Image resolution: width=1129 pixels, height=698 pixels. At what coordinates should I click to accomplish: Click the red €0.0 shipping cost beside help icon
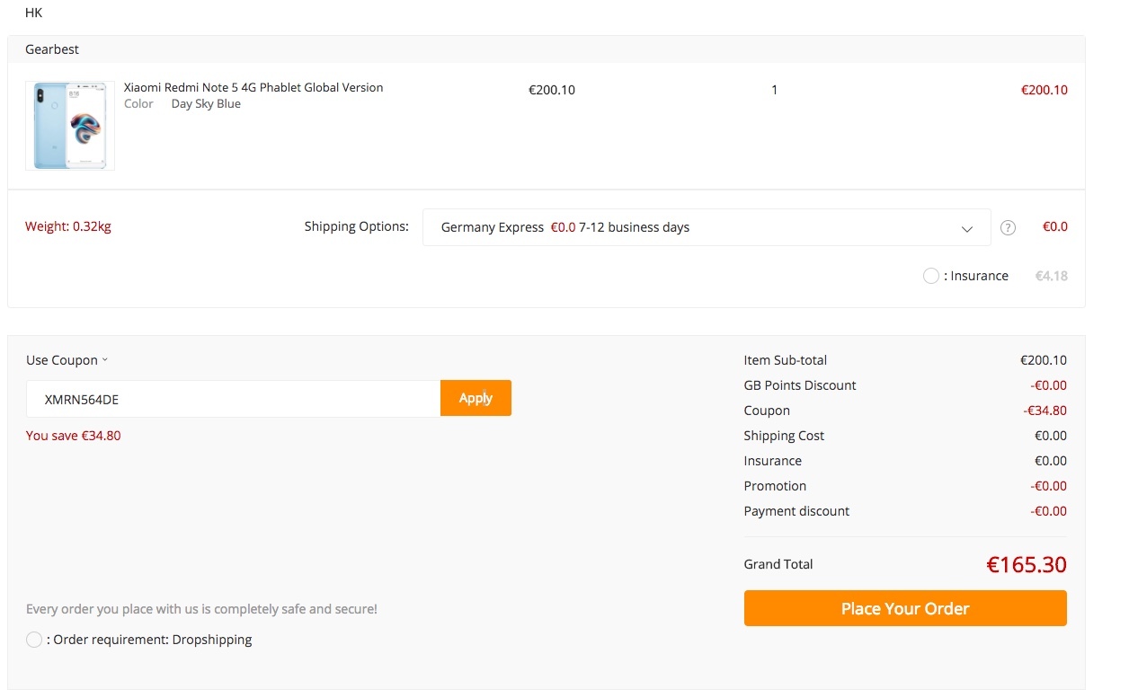pos(1055,226)
